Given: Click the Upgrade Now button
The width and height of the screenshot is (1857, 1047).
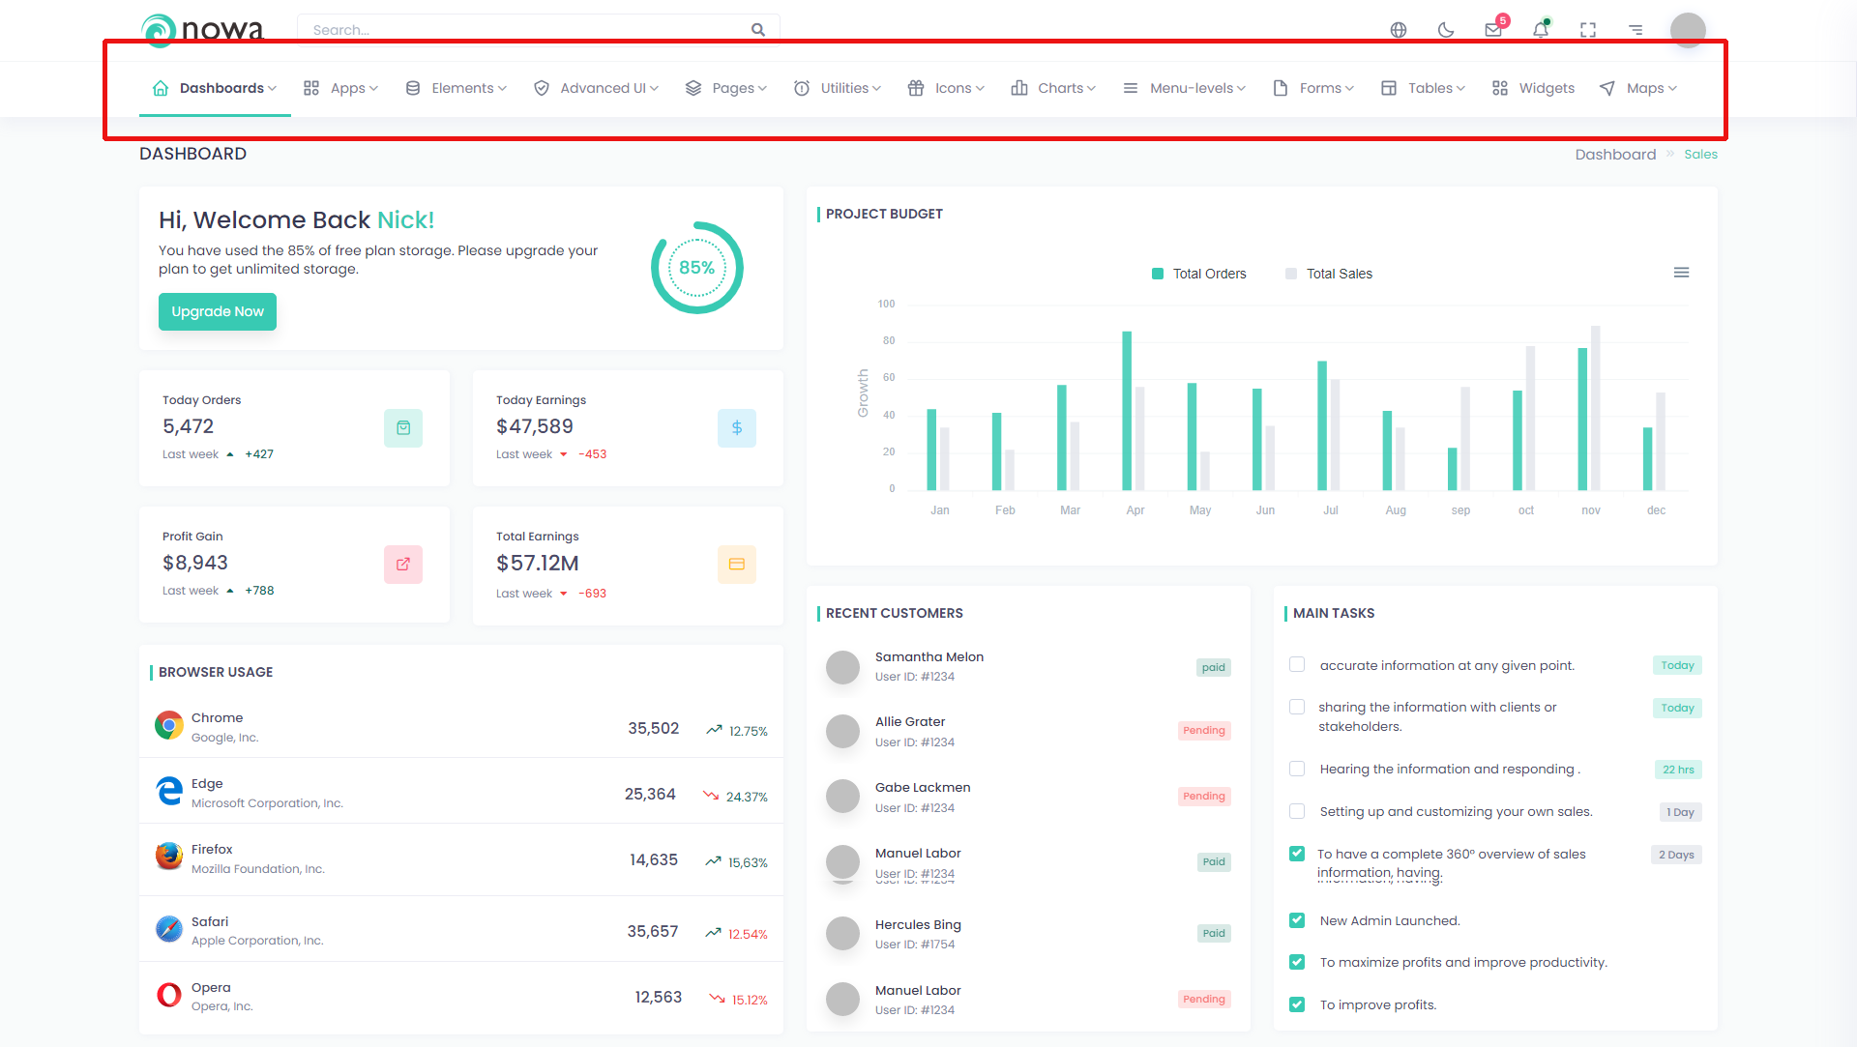Looking at the screenshot, I should [218, 311].
